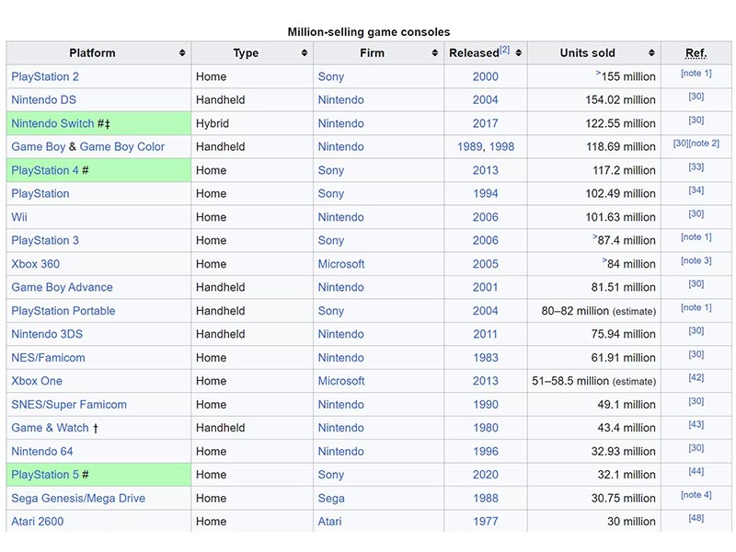
Task: Open the [note 3] reference for Xbox 360
Action: click(x=696, y=260)
